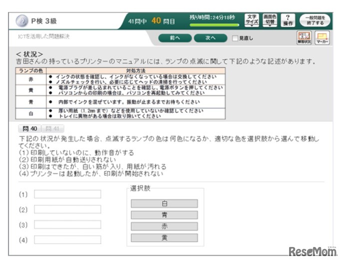Select the マーカー marker tool icon
The width and height of the screenshot is (344, 263).
322,38
